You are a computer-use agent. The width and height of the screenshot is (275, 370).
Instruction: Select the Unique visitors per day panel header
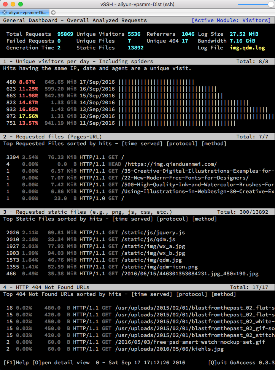pyautogui.click(x=78, y=61)
